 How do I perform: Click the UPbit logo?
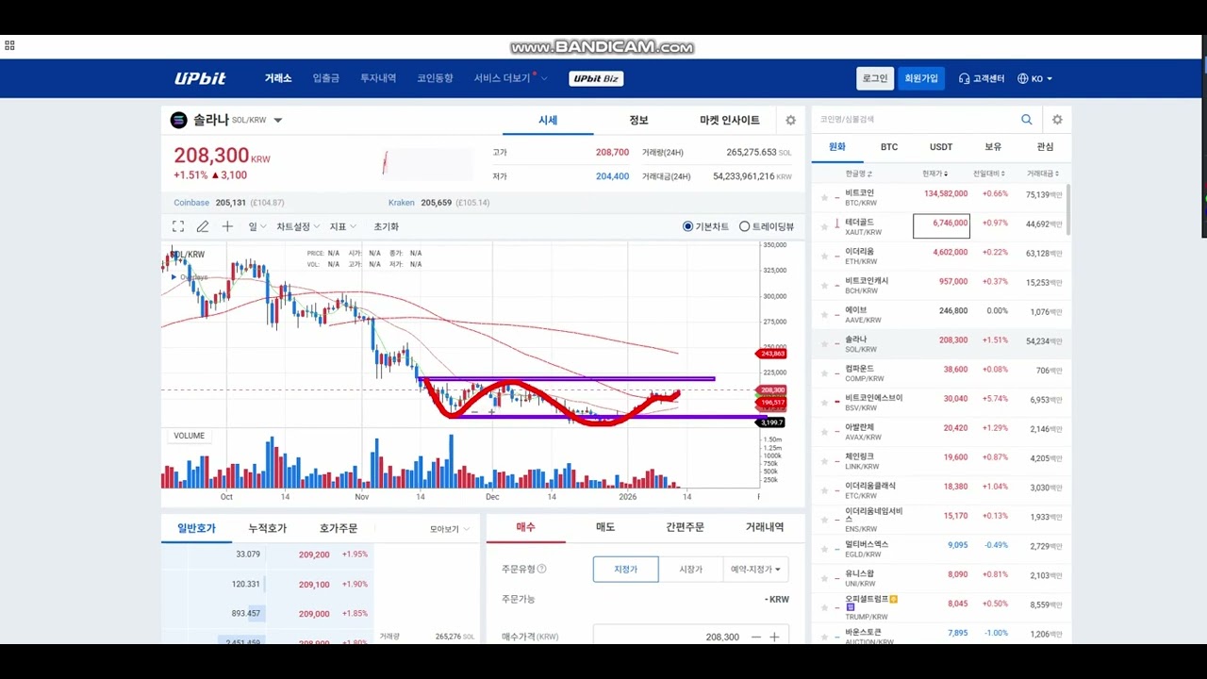pyautogui.click(x=200, y=78)
